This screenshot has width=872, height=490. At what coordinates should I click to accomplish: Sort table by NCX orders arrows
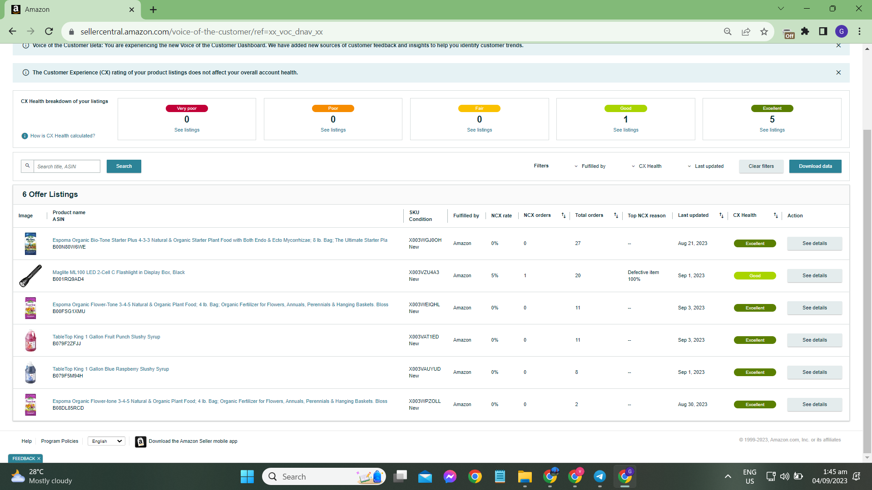pyautogui.click(x=564, y=216)
